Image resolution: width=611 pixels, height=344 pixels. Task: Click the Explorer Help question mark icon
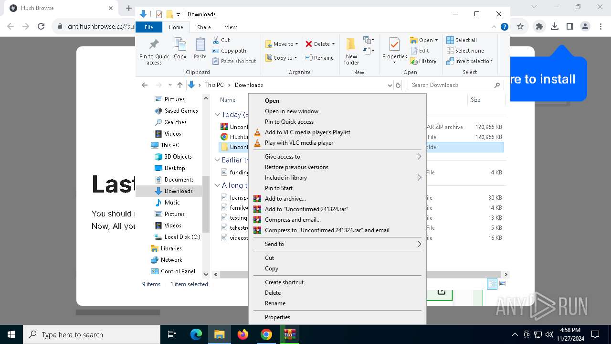click(504, 27)
